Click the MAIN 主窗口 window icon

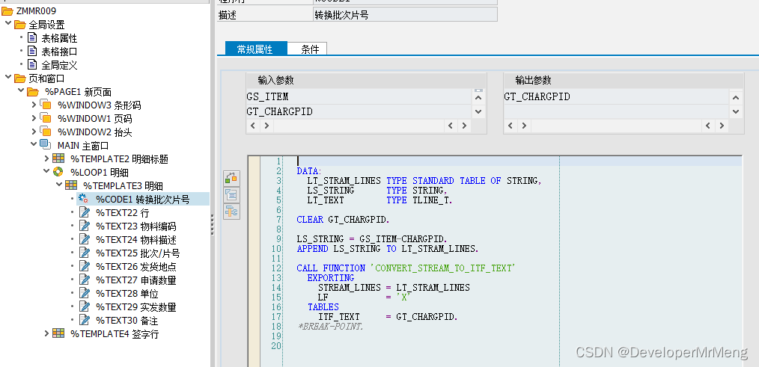(x=45, y=145)
